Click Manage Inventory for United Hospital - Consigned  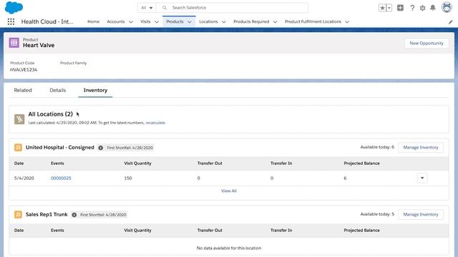(x=421, y=148)
